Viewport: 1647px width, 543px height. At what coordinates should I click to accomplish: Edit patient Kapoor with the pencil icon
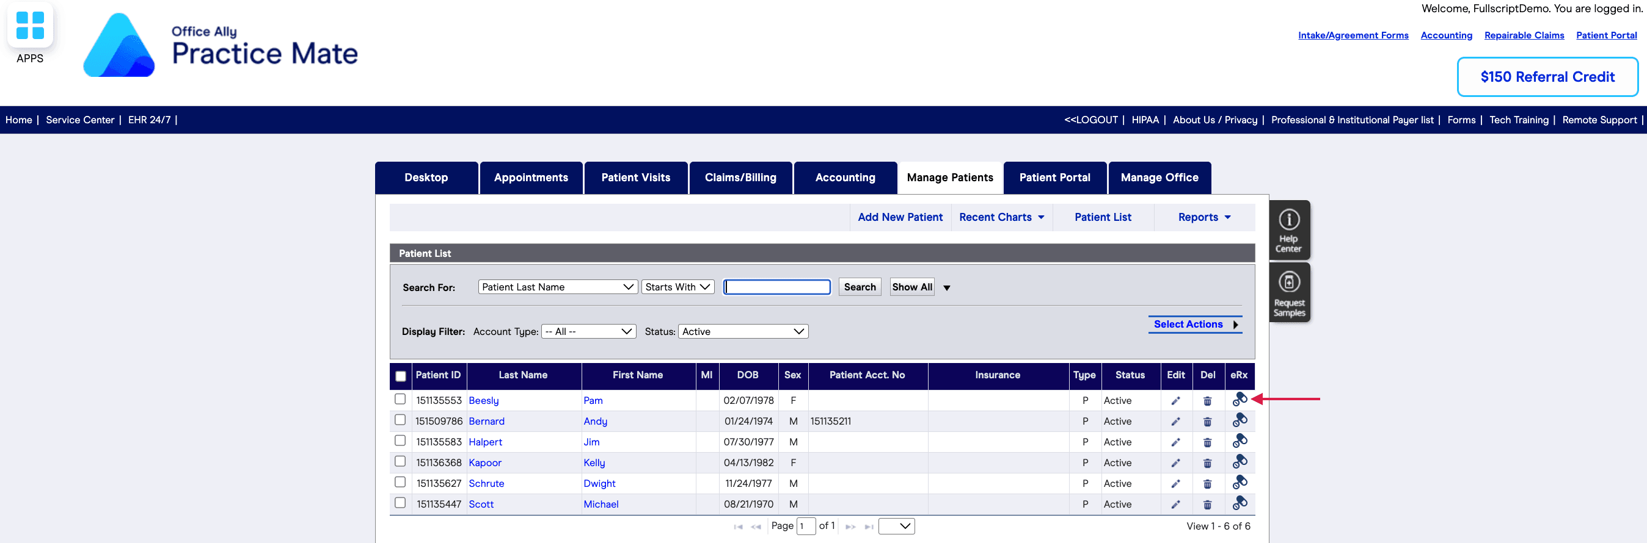point(1175,463)
